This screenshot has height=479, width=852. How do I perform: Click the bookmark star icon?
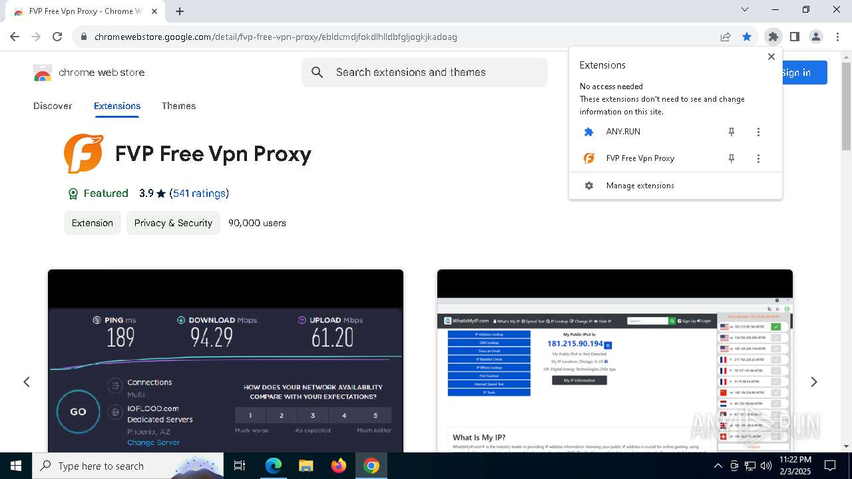(x=747, y=37)
